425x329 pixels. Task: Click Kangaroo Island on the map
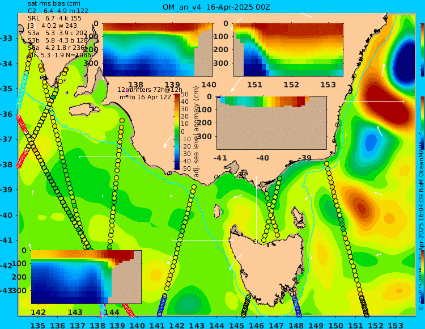pos(84,111)
